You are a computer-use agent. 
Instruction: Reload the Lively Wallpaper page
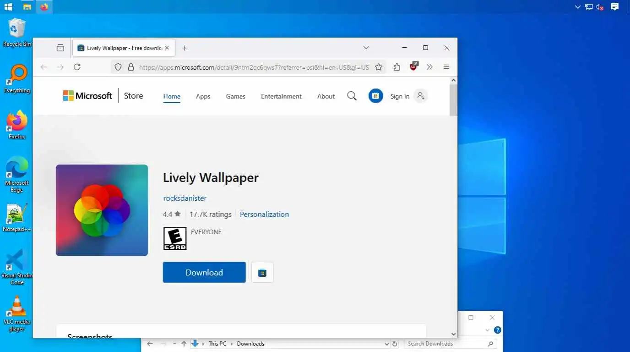tap(77, 67)
